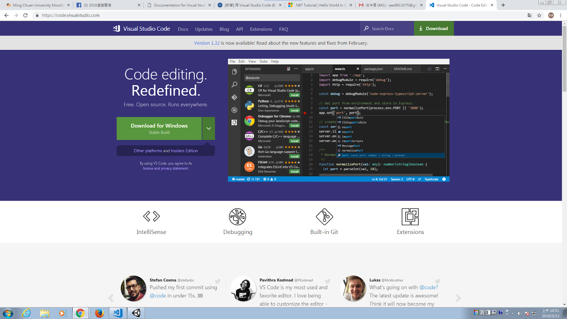This screenshot has height=319, width=567.
Task: Open the Built-in Git feature label link
Action: click(324, 232)
